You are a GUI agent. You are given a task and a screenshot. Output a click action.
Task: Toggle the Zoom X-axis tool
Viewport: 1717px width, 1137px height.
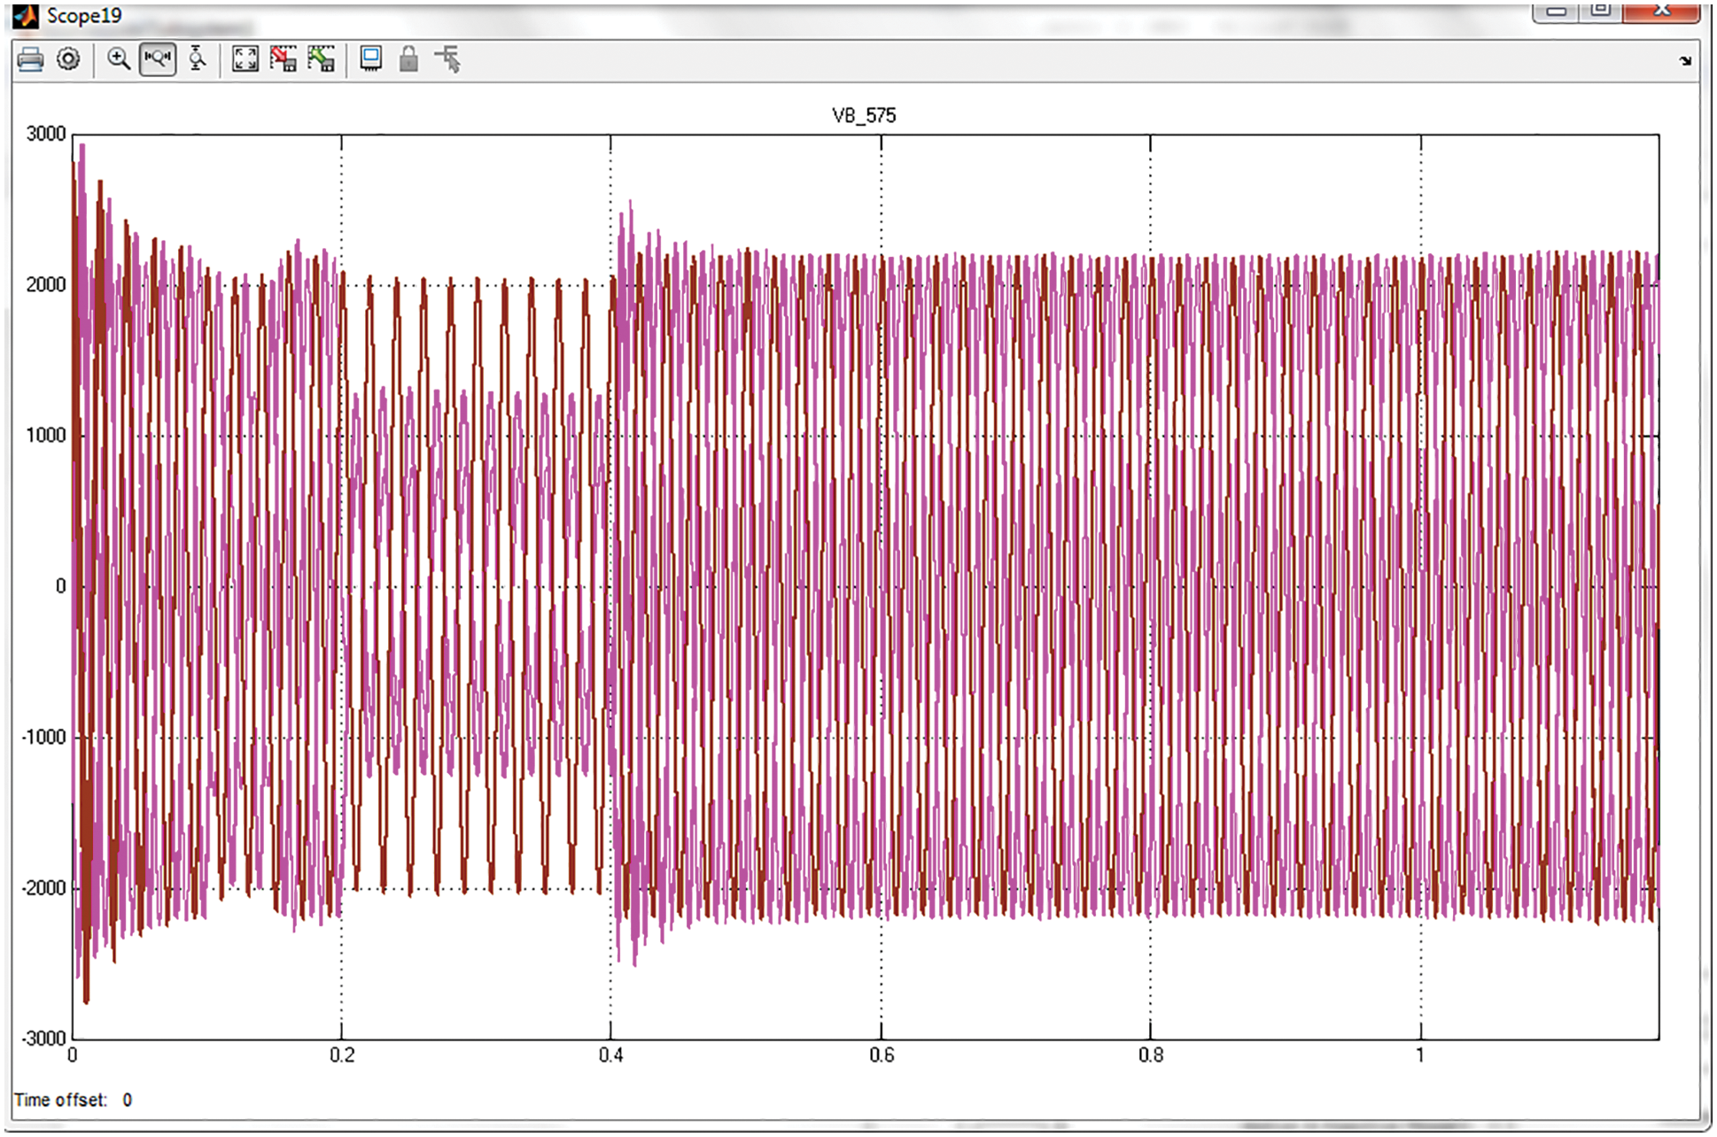[158, 59]
